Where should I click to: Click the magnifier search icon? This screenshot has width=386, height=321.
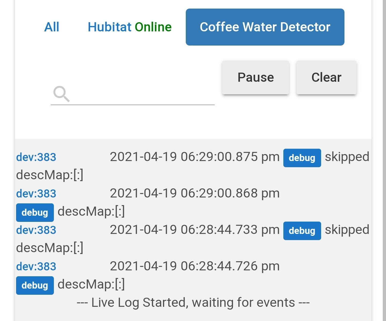pos(61,94)
